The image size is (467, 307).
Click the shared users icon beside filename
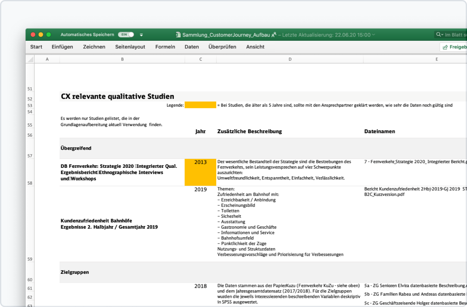click(x=274, y=35)
